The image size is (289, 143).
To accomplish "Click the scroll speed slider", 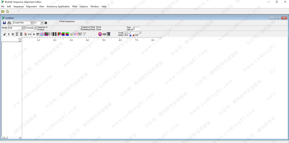I will click(x=132, y=33).
